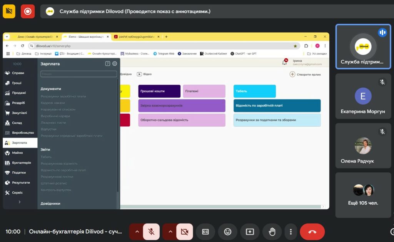Select the Олена Радчук participant tile
394x242 pixels.
363,146
